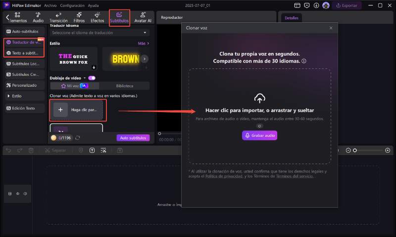Click the plus Haga clic para clone voice
Screen dimensions: 396x237
click(x=77, y=110)
